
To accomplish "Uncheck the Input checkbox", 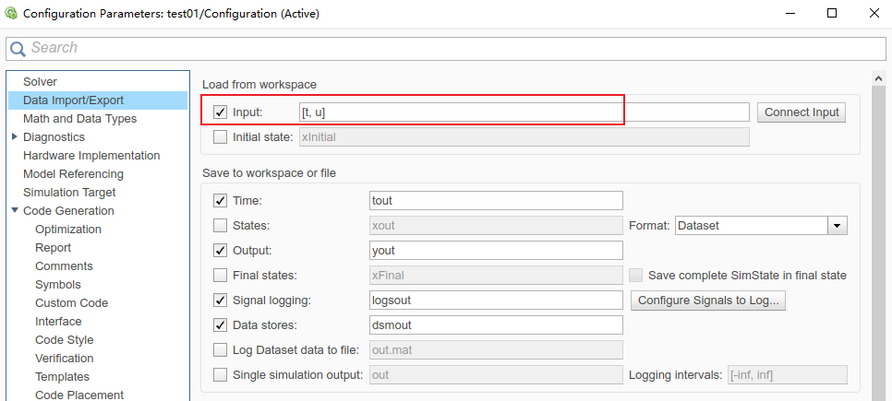I will point(220,112).
